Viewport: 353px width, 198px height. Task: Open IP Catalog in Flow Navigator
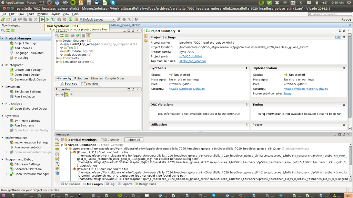tap(21, 58)
